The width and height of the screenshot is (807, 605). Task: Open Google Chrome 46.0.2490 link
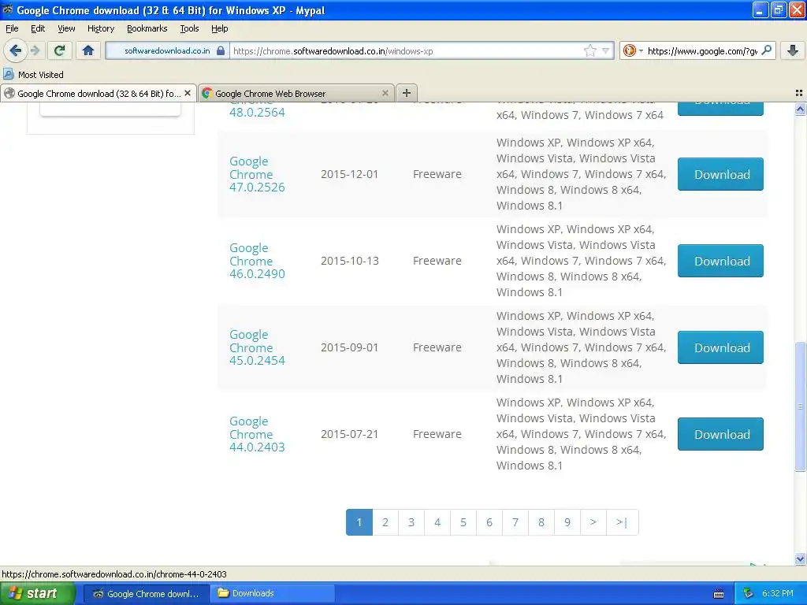coord(257,261)
